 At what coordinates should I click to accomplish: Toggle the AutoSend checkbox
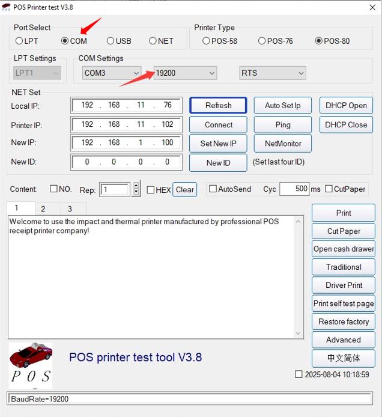(213, 189)
